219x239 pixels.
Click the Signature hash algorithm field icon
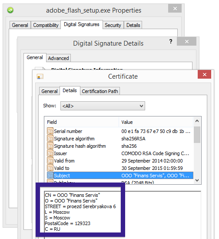coord(50,146)
